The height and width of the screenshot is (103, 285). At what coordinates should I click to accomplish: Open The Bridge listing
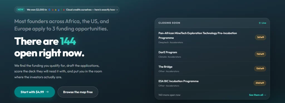click(212, 69)
